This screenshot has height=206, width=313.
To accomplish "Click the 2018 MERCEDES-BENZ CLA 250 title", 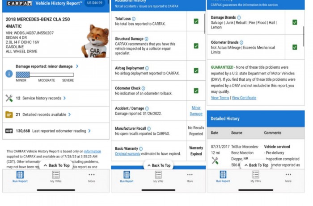I will coord(38,23).
